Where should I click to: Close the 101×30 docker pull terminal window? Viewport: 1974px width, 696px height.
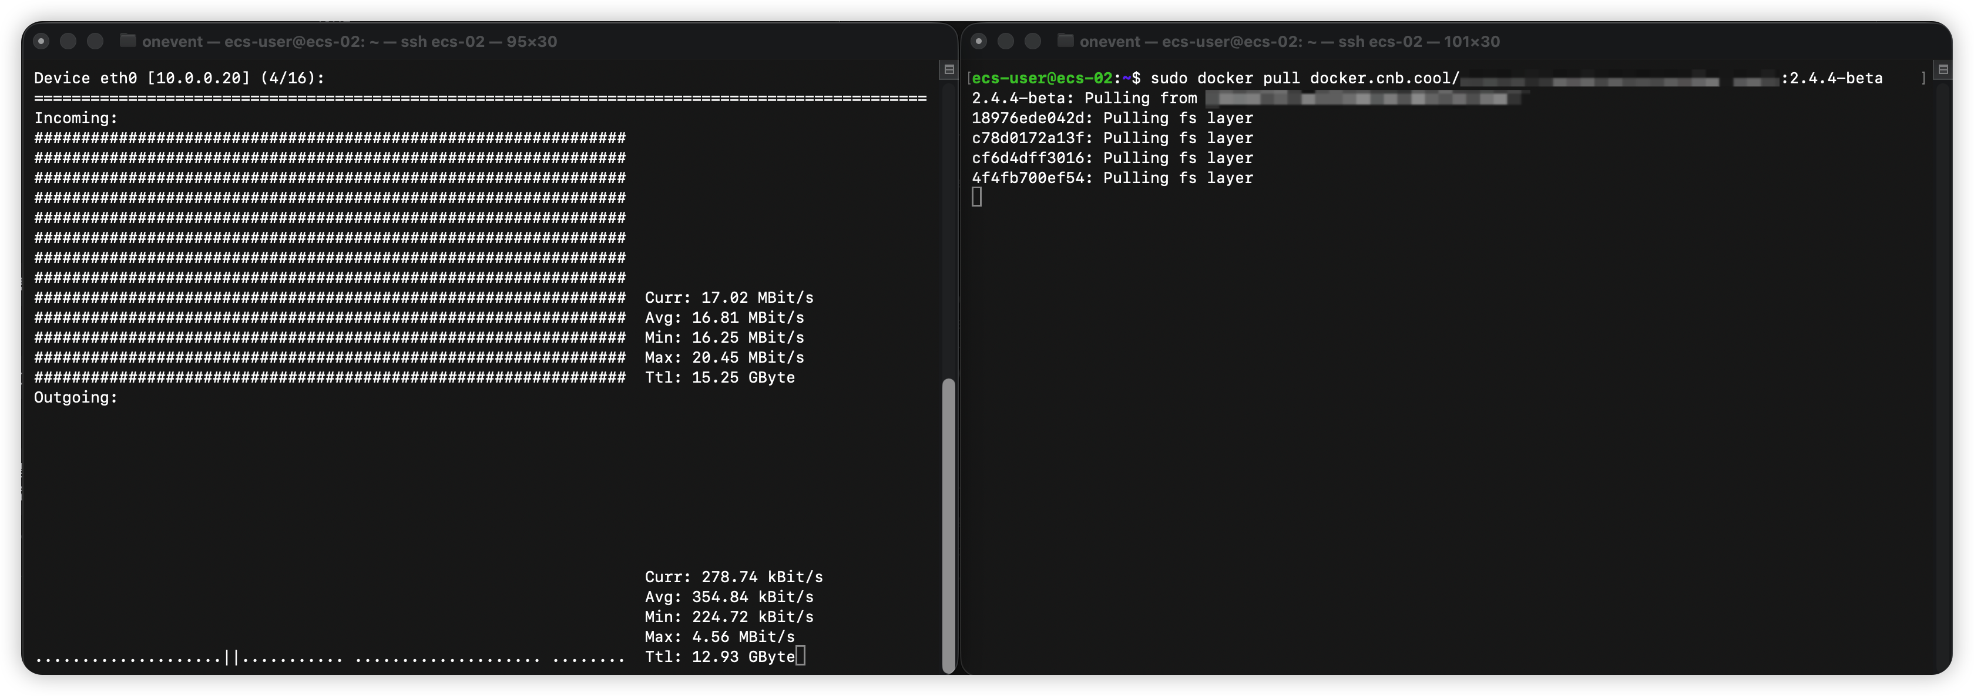[979, 41]
